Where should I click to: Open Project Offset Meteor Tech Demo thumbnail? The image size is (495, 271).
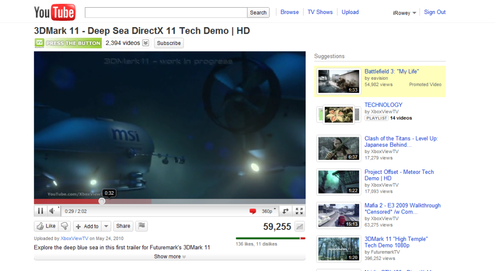click(x=339, y=182)
